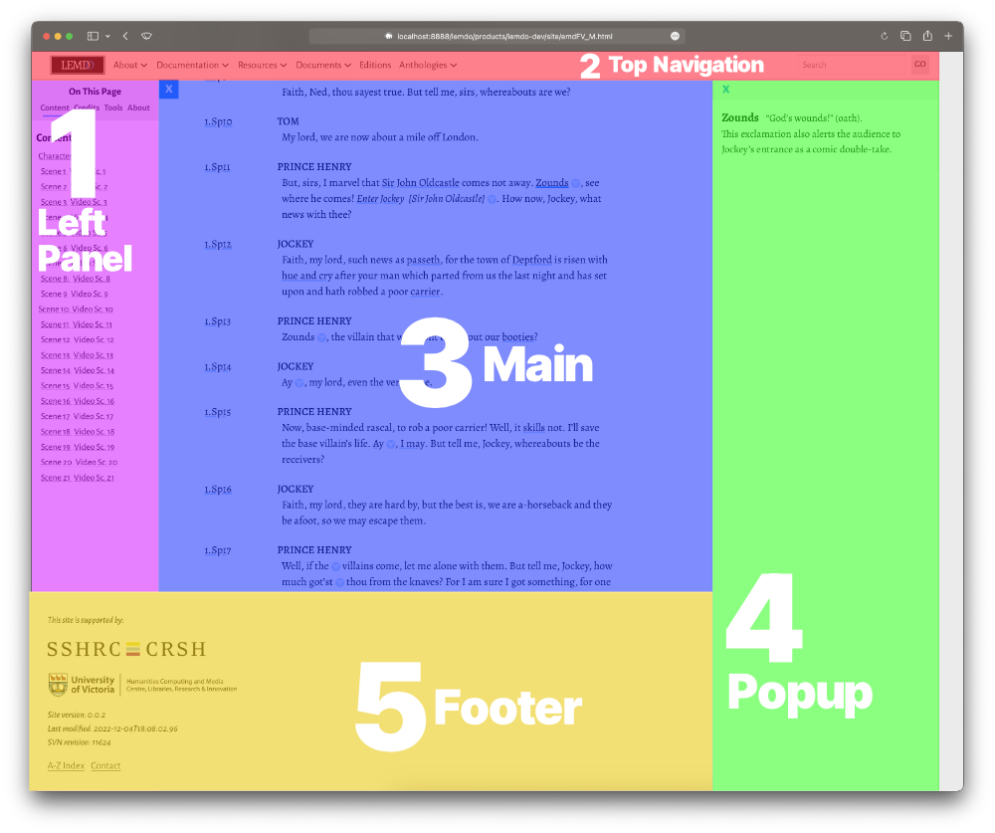Screen dimensions: 995x833
Task: Dismiss the Zounds popup with its X button
Action: 723,89
